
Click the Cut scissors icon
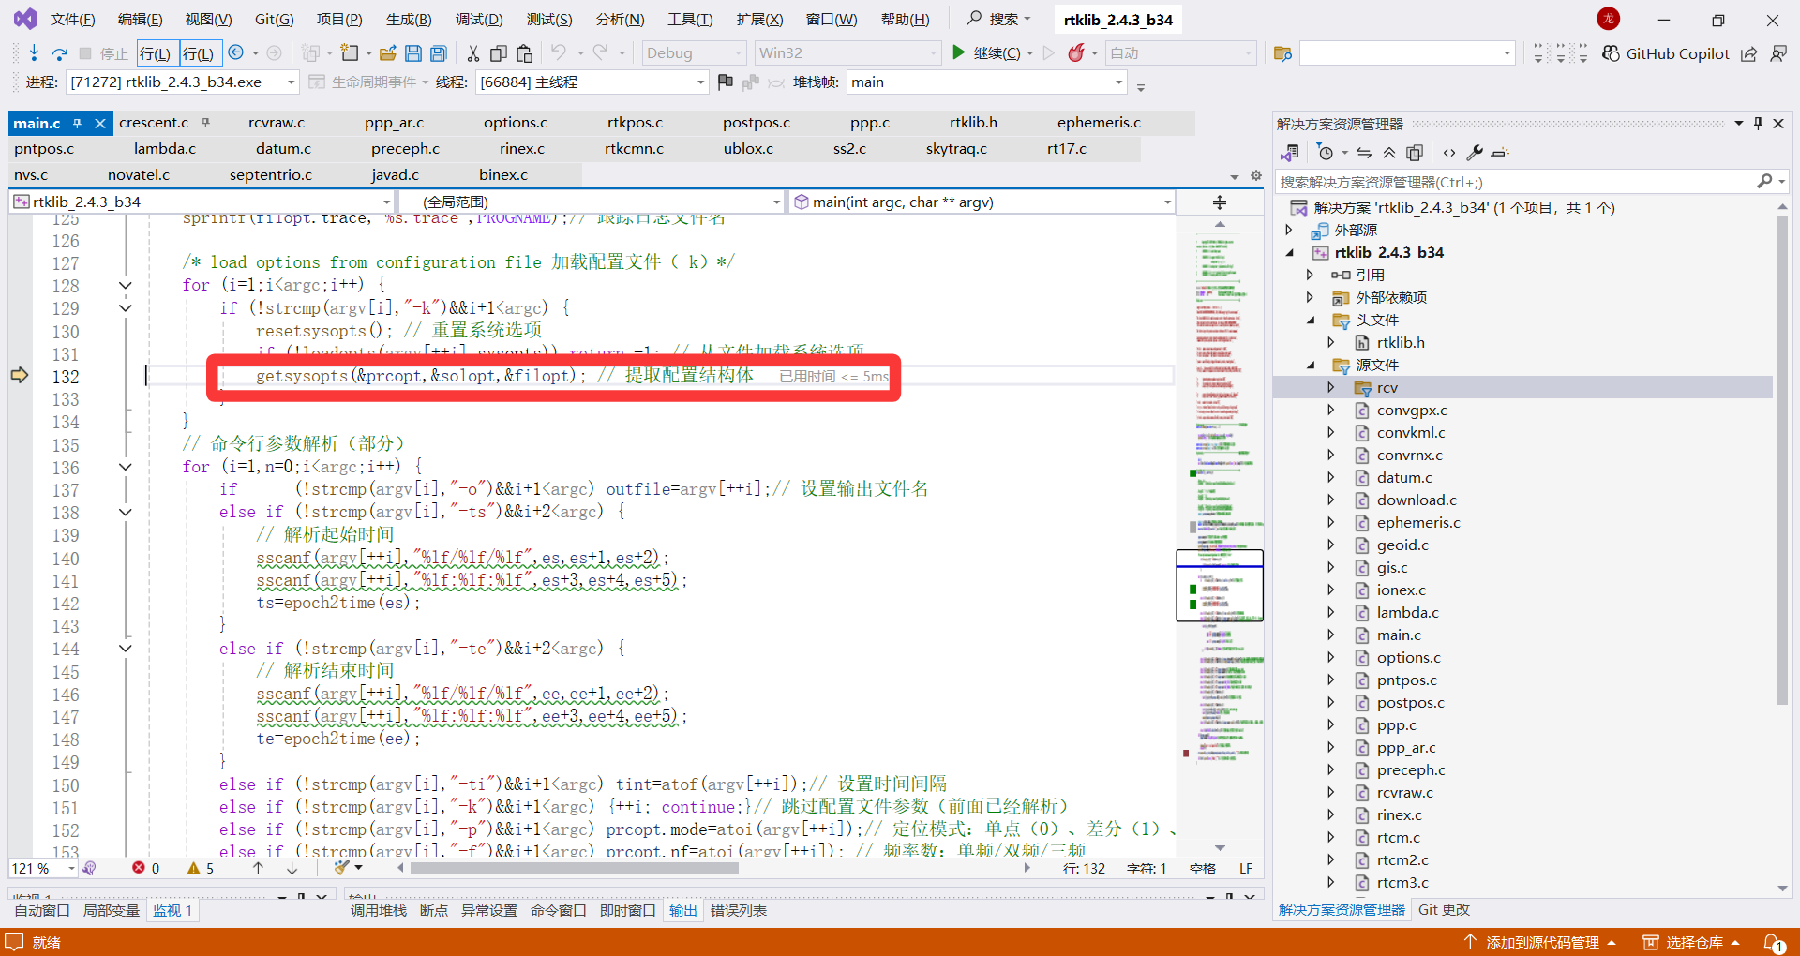(x=473, y=53)
